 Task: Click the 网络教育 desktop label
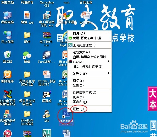point(27,2)
